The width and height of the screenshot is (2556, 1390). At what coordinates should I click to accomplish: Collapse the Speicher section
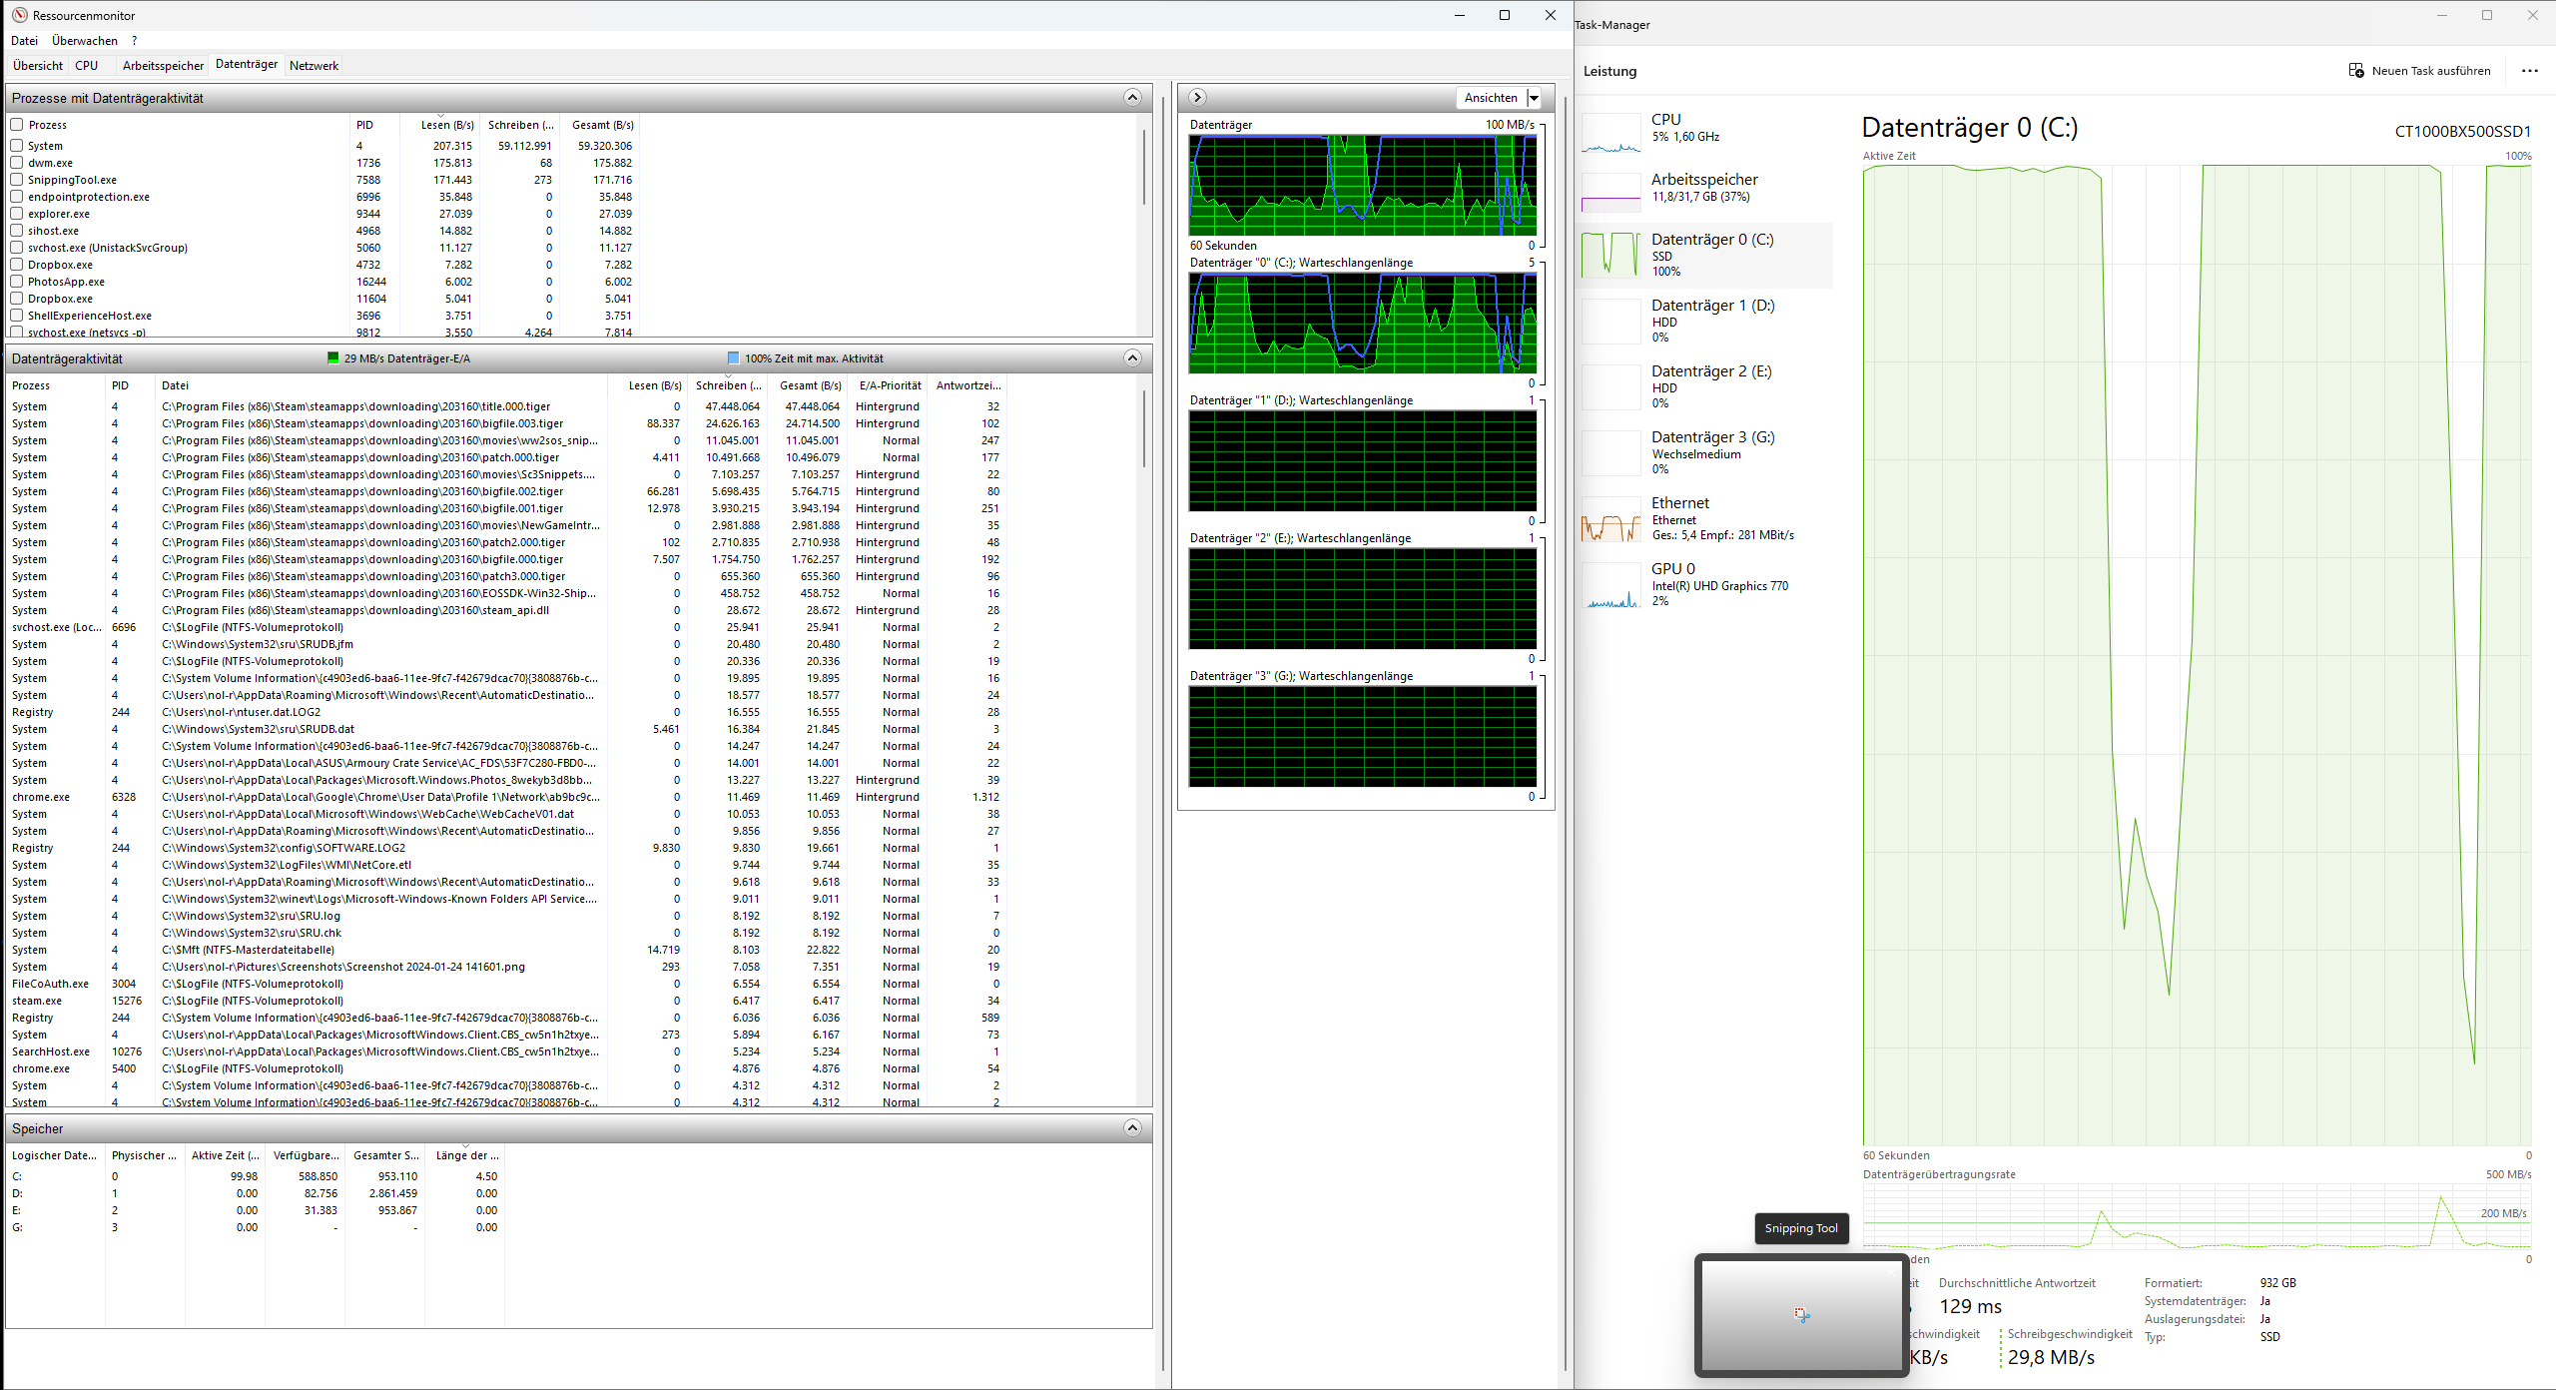(x=1131, y=1128)
